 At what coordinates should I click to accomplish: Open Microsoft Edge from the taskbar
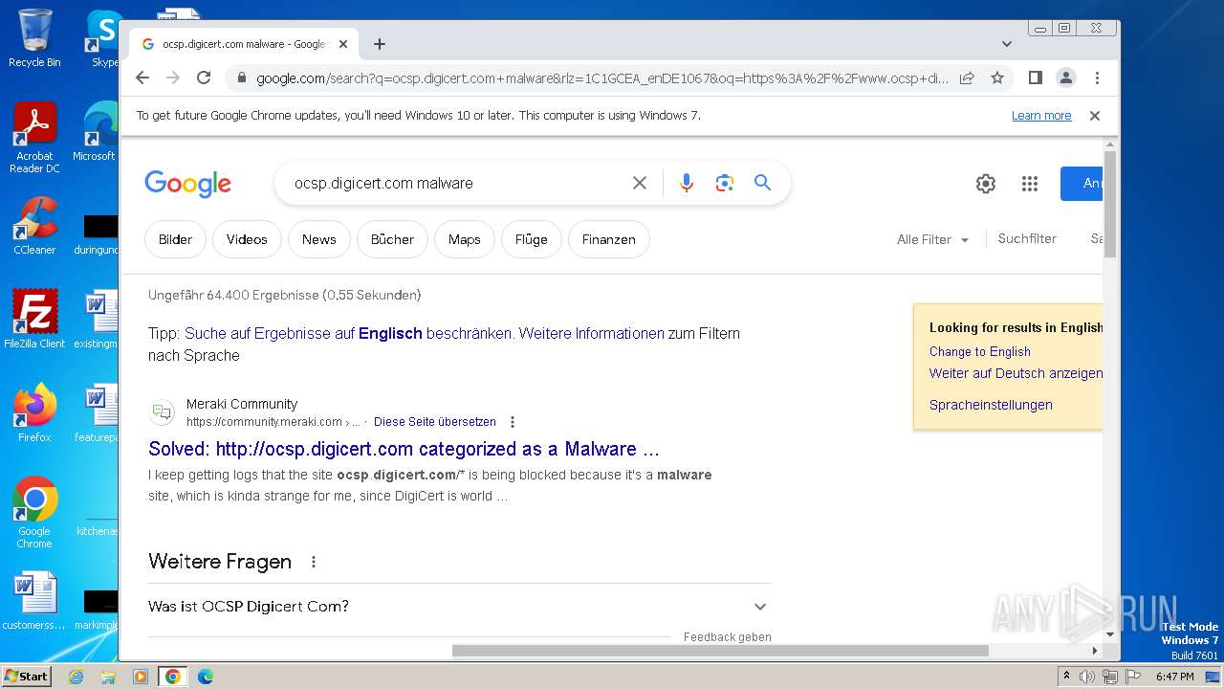coord(205,677)
